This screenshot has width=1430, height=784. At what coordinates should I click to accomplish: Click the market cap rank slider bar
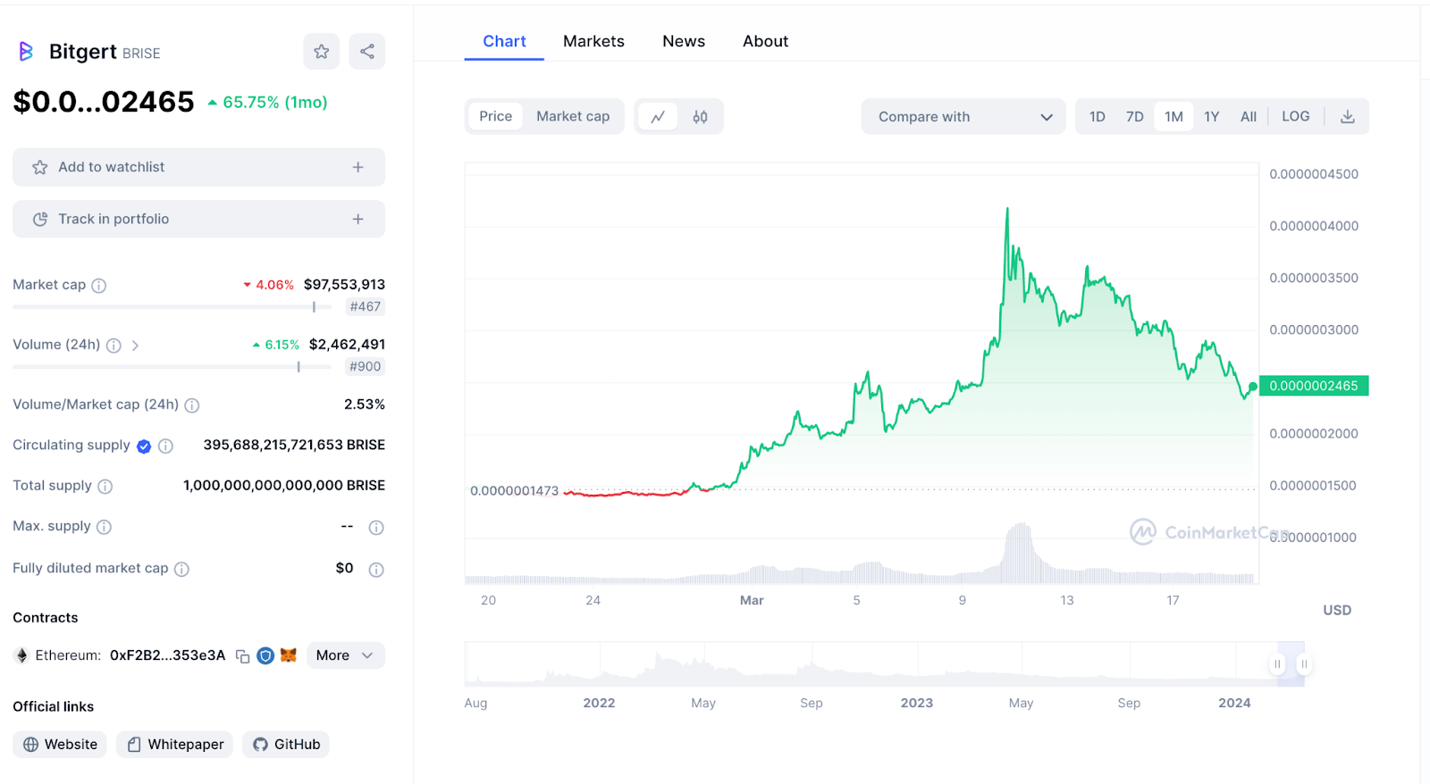pyautogui.click(x=172, y=307)
